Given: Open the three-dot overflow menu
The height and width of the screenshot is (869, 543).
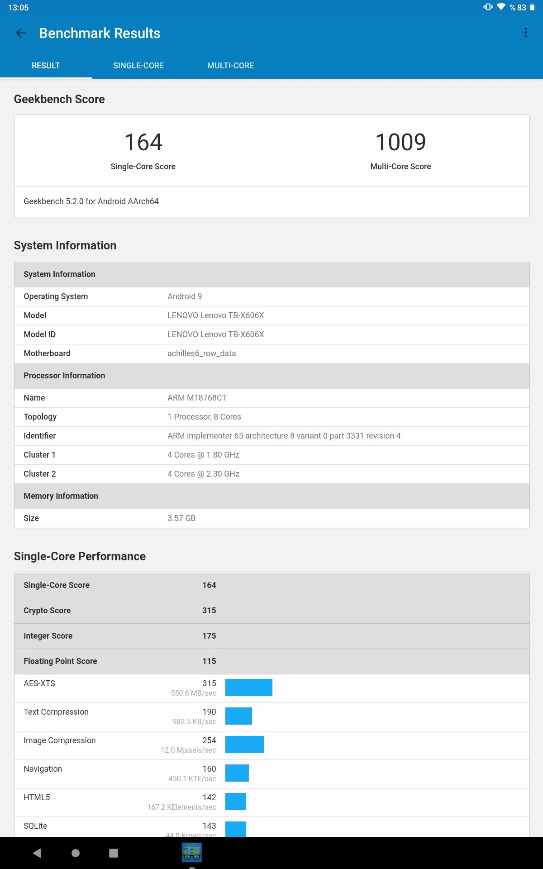Looking at the screenshot, I should (x=525, y=33).
